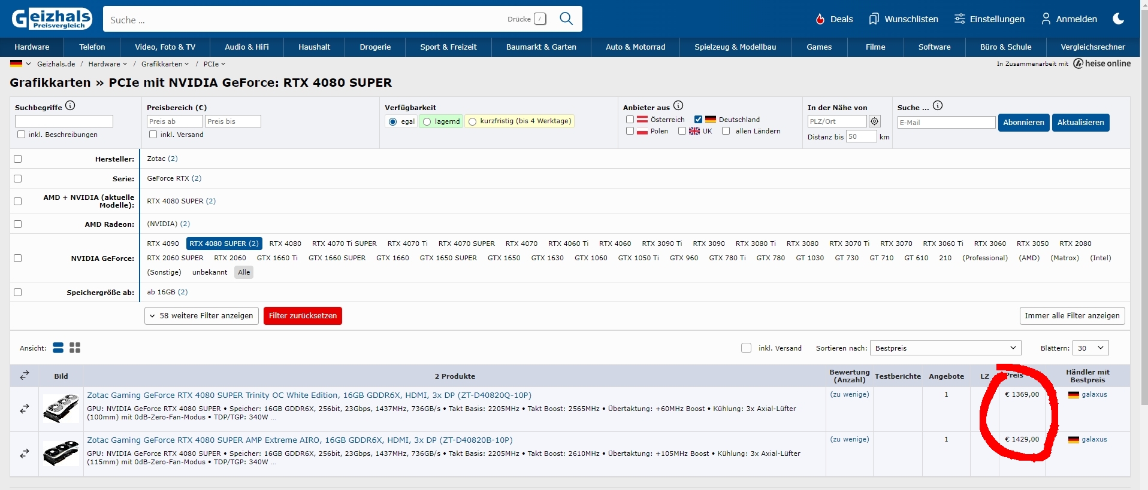This screenshot has width=1148, height=490.
Task: Click compare arrows for AMP Extreme AIRO
Action: pos(25,454)
